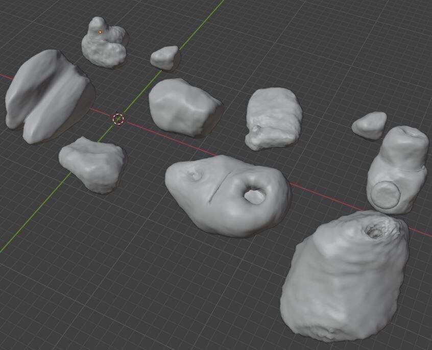Select the lumpy ribbed rock mesh

[274, 119]
